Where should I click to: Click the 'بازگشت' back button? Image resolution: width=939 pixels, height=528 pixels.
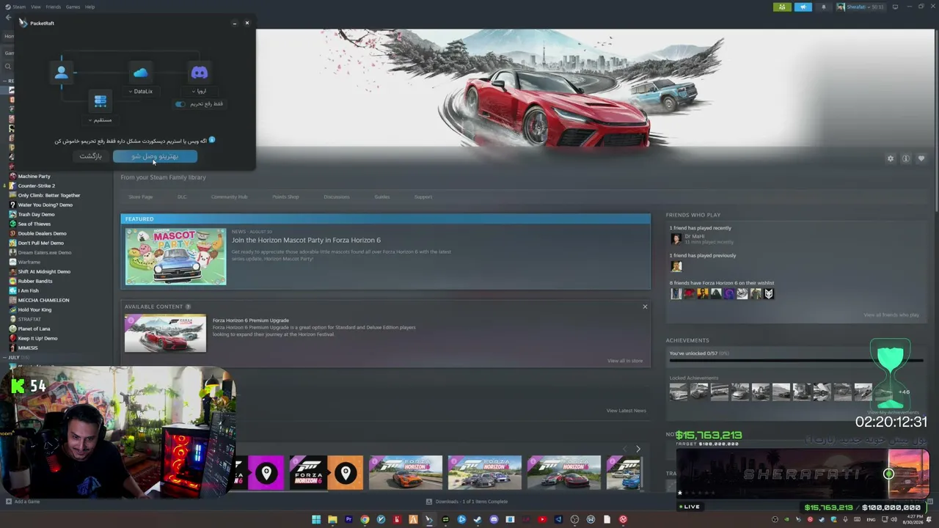[x=91, y=156]
